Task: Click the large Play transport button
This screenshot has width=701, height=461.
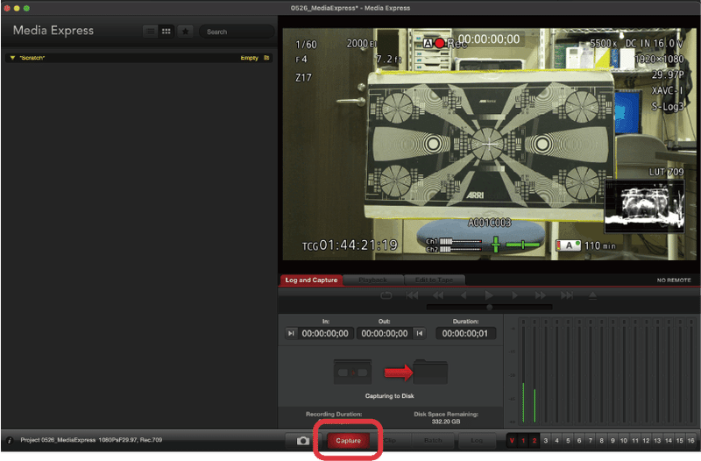Action: click(x=489, y=295)
